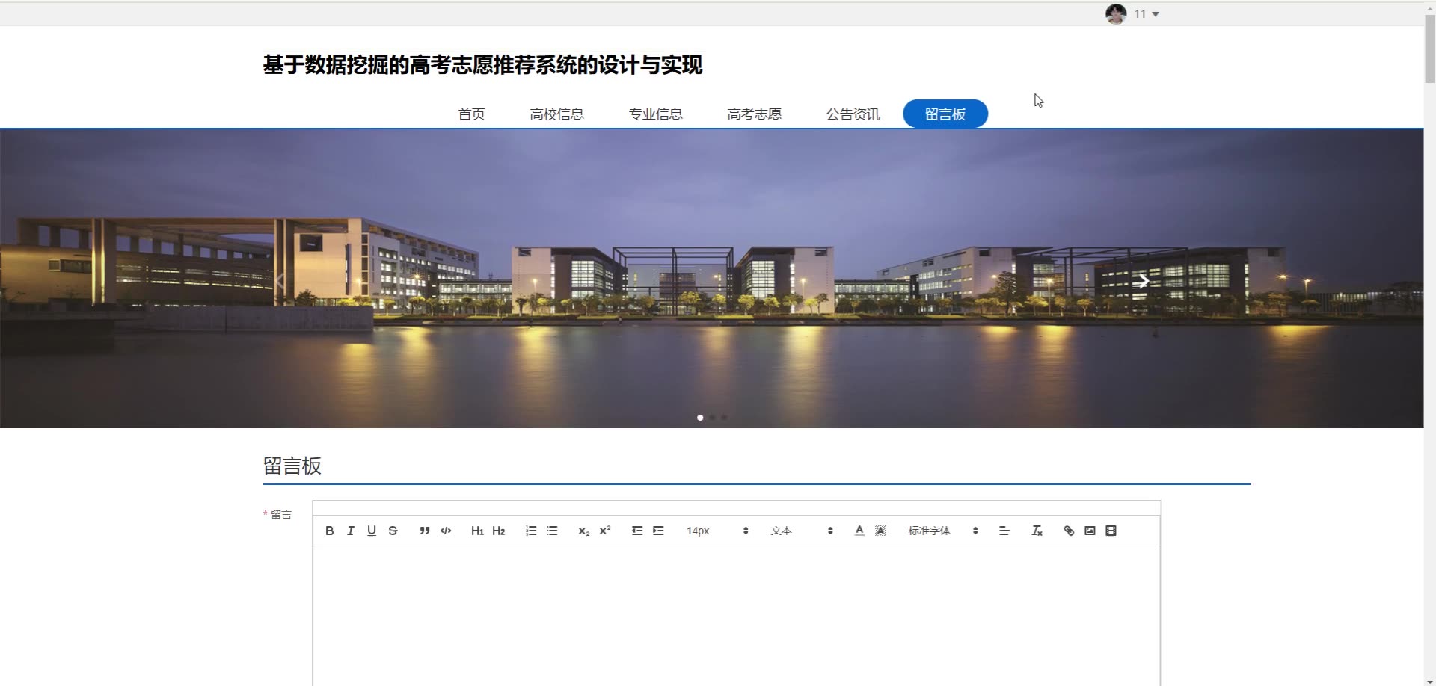
Task: Insert a blockquote in the message
Action: (x=425, y=531)
